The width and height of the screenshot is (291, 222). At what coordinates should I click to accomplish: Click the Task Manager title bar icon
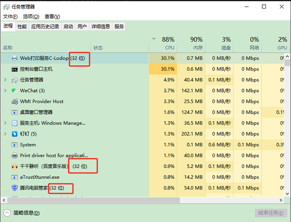coord(6,7)
